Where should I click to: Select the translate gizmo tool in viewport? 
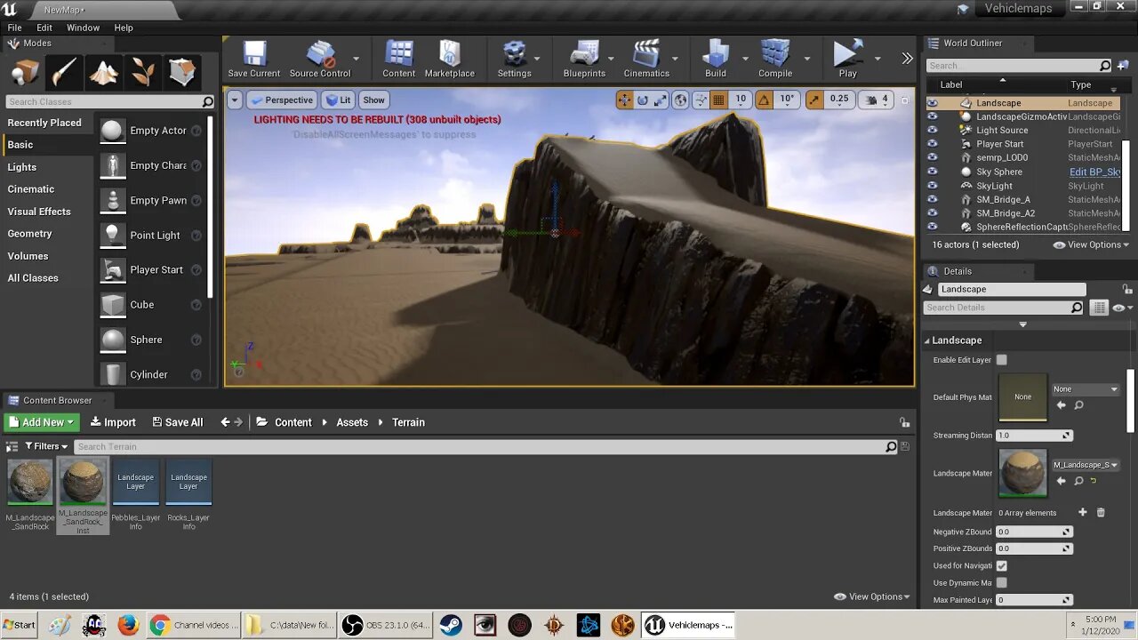click(x=625, y=100)
